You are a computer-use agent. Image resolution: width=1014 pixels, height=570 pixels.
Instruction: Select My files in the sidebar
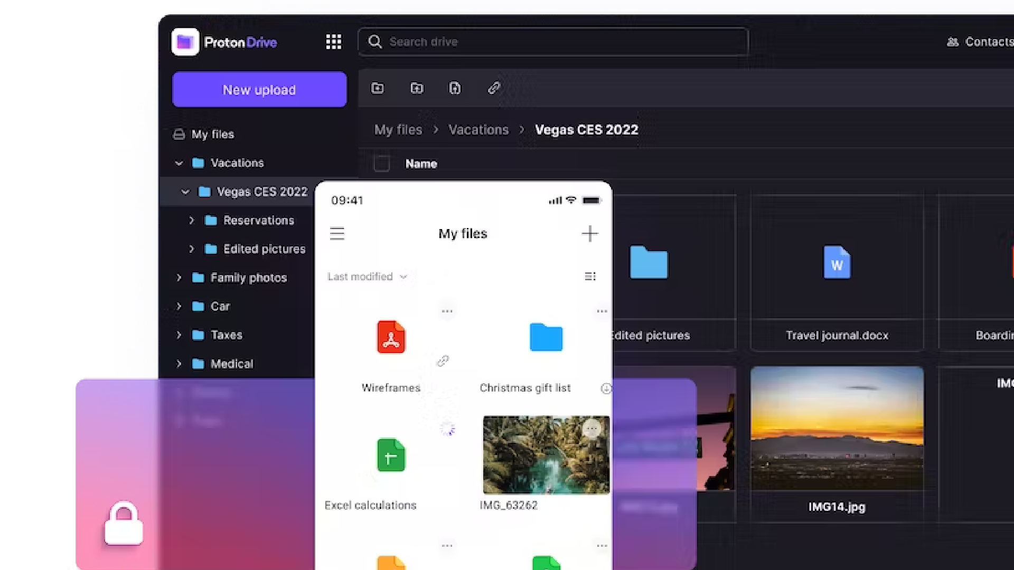[212, 135]
